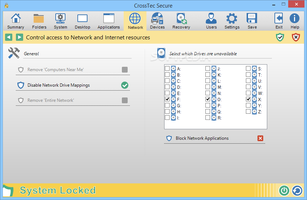The width and height of the screenshot is (307, 200).
Task: Open the Help info icon
Action: coord(294,18)
